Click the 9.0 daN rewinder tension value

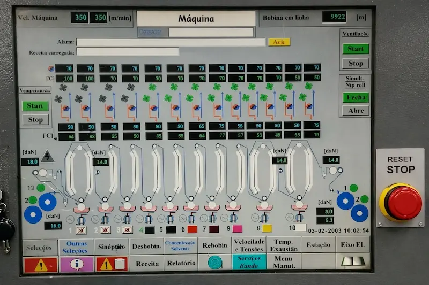325,212
